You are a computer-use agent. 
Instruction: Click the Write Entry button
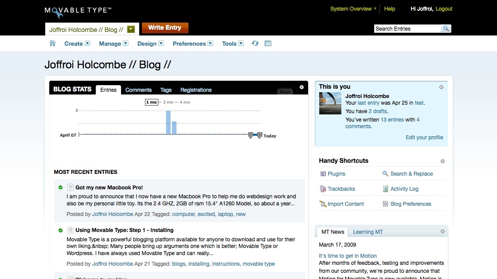(x=165, y=28)
